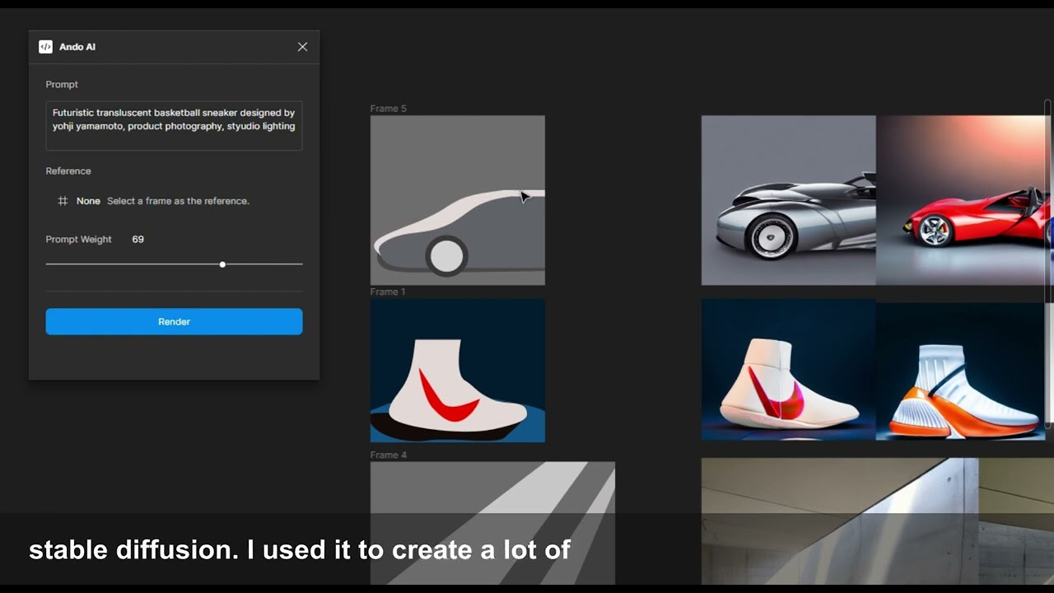The width and height of the screenshot is (1054, 593).
Task: Select the Frame 5 label
Action: [388, 109]
